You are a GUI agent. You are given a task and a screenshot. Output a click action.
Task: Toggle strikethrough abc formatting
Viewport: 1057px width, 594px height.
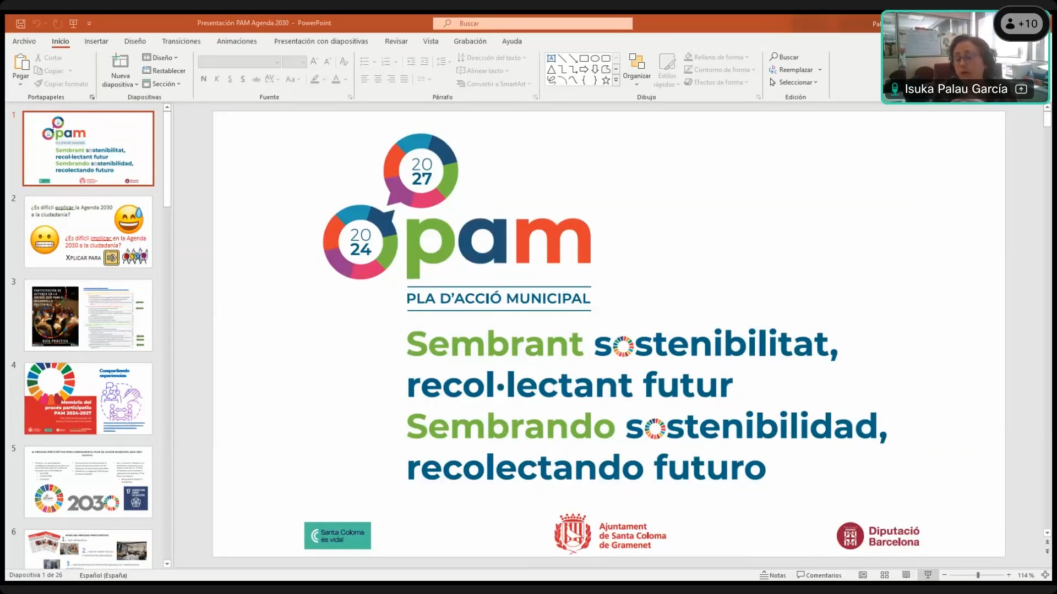[256, 79]
